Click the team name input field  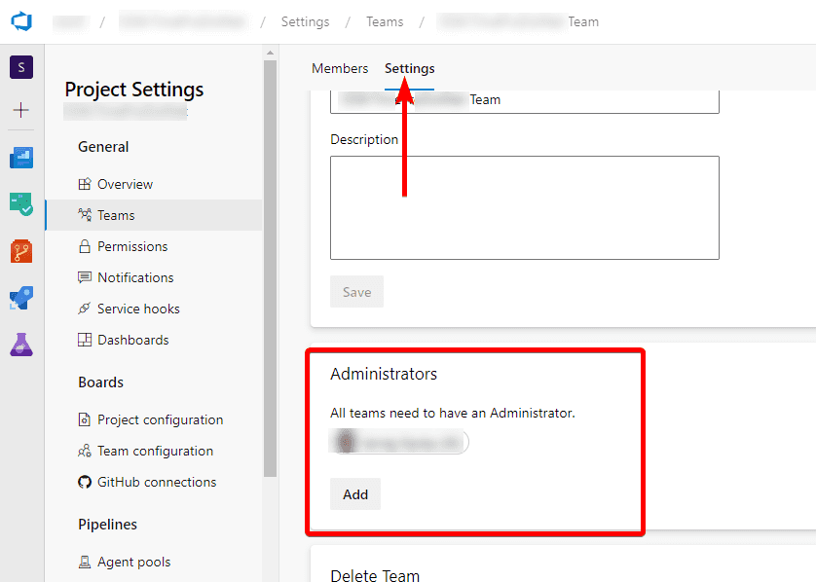pos(524,100)
